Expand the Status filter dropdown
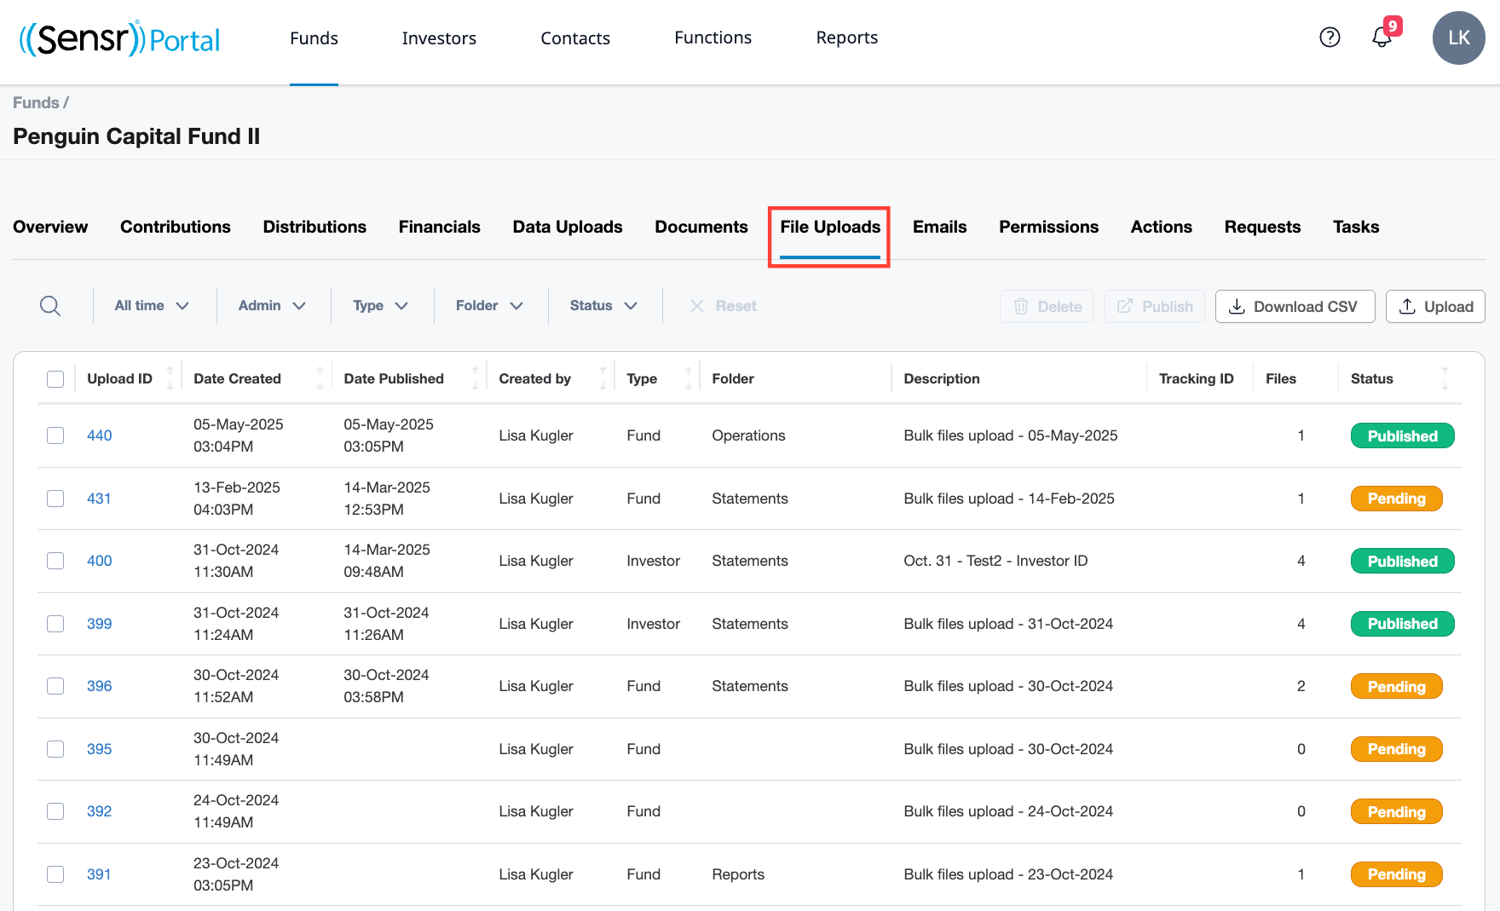Viewport: 1500px width, 911px height. (603, 306)
